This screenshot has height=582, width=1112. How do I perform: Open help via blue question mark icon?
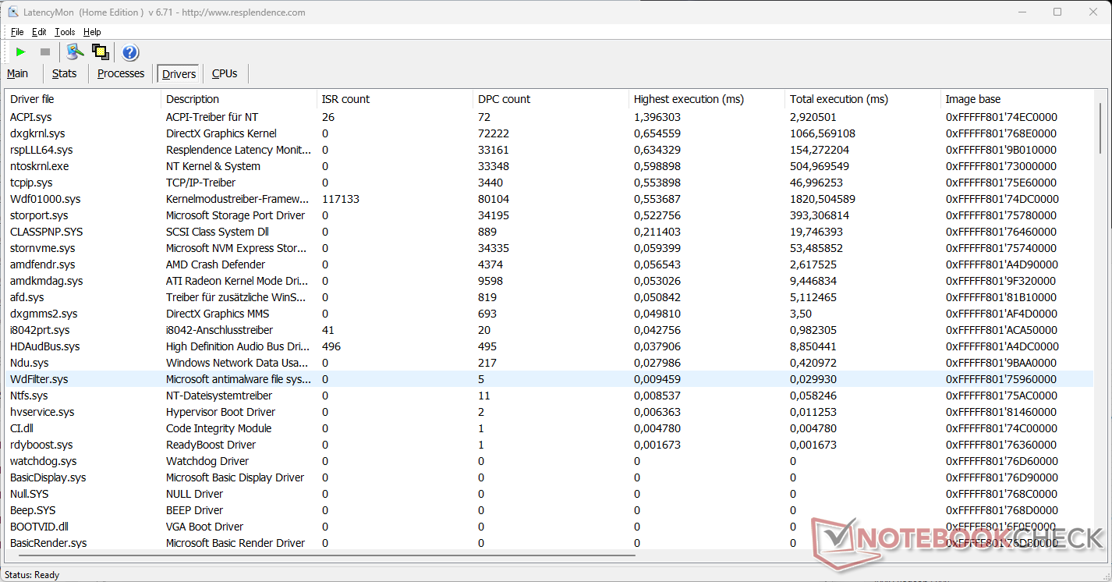click(130, 52)
